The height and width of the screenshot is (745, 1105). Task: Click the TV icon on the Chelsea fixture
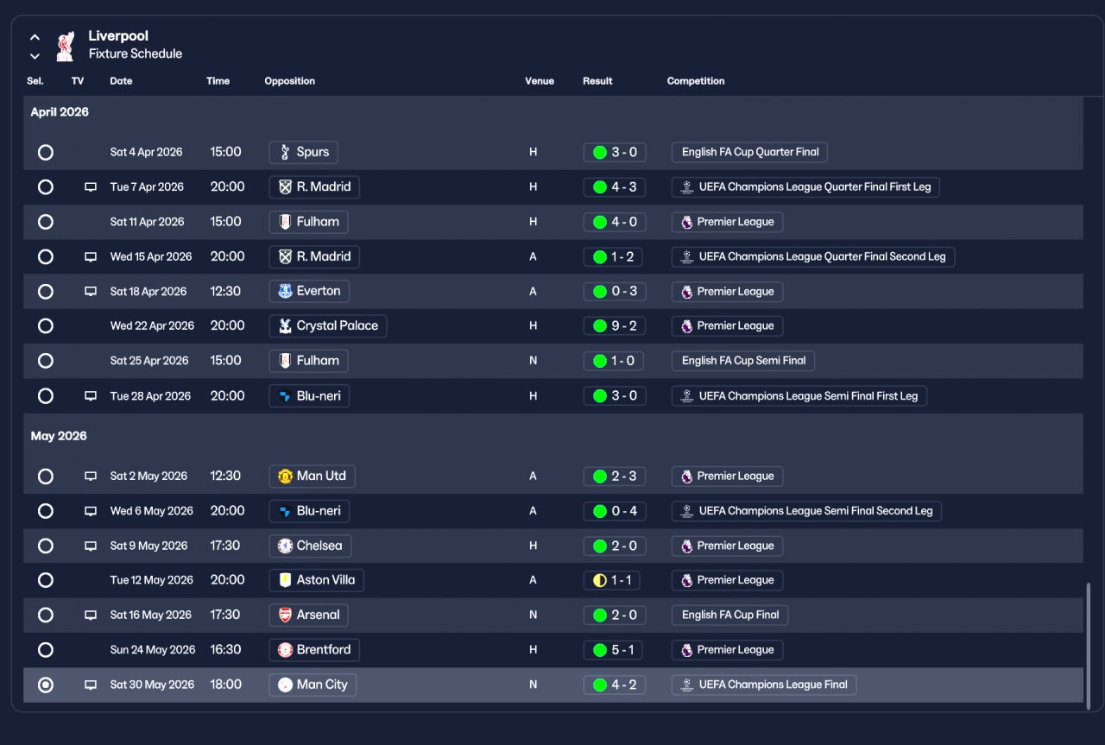[91, 546]
